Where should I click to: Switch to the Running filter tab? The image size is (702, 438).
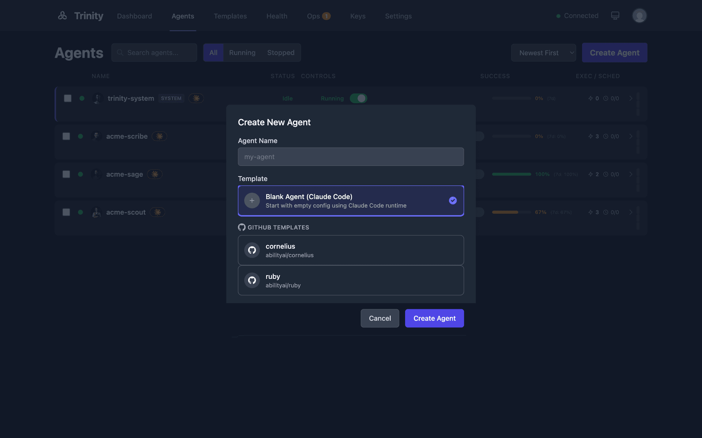(242, 53)
